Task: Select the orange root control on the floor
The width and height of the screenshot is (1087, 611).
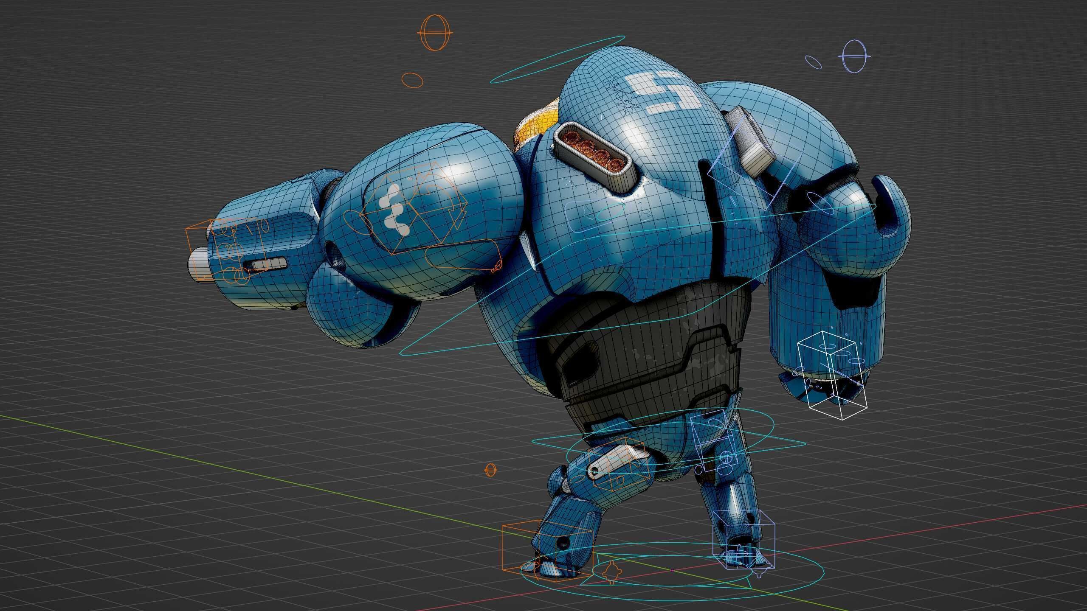Action: point(612,574)
